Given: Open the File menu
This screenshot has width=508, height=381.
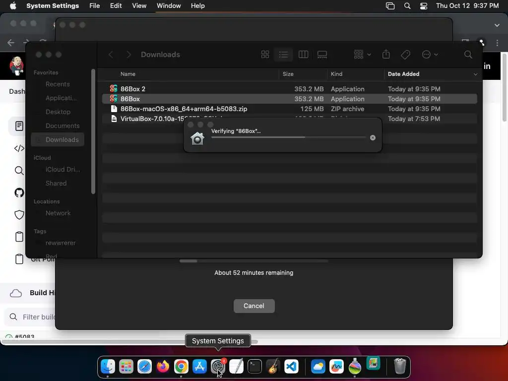Looking at the screenshot, I should coord(95,6).
